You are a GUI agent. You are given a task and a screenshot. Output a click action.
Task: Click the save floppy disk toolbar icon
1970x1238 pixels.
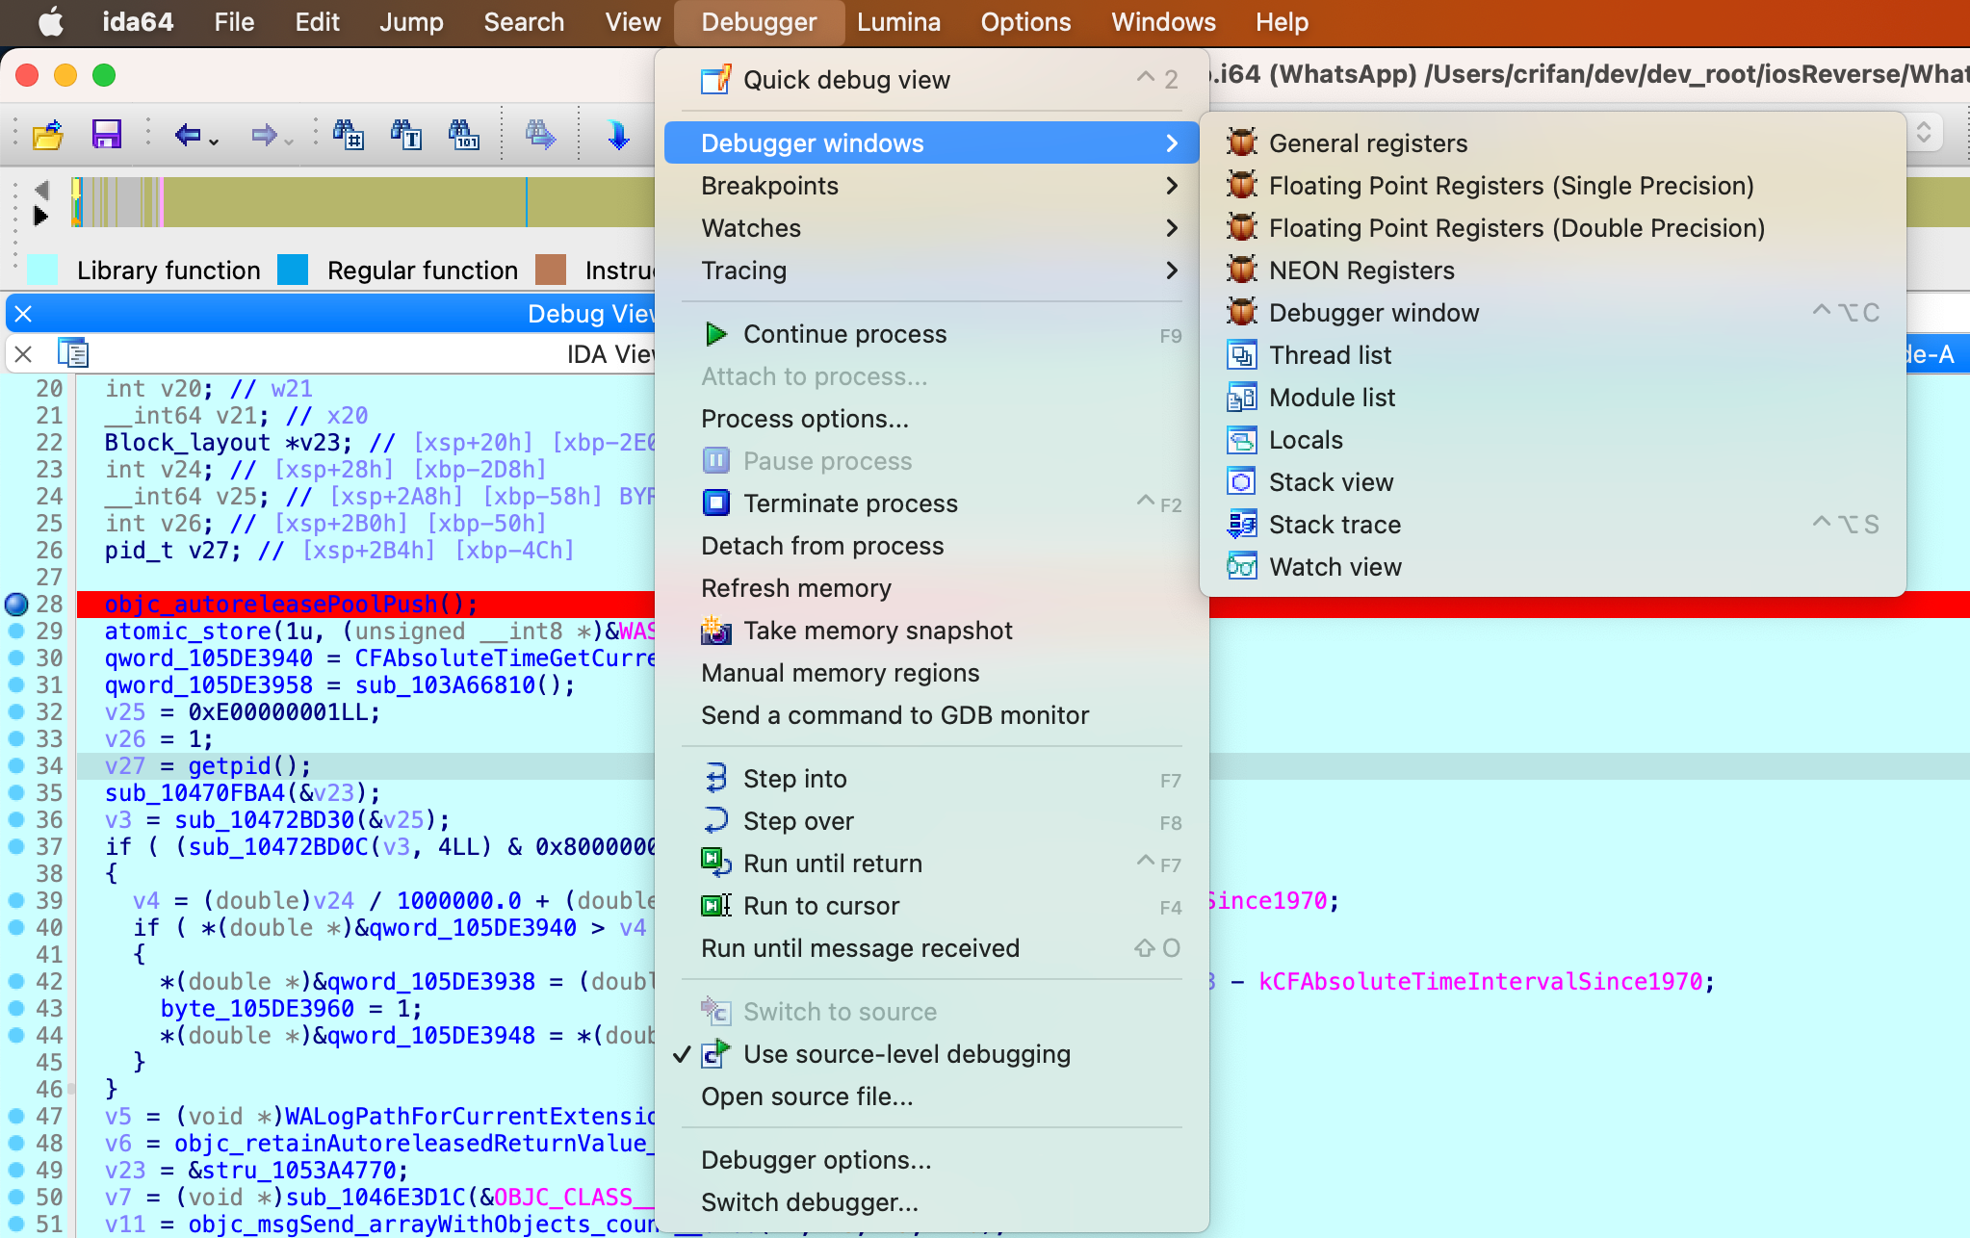tap(106, 134)
